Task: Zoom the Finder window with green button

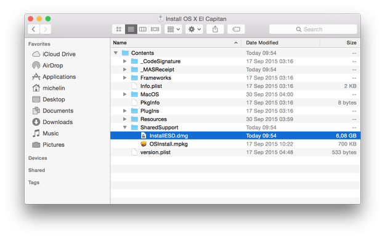Action: coord(48,19)
